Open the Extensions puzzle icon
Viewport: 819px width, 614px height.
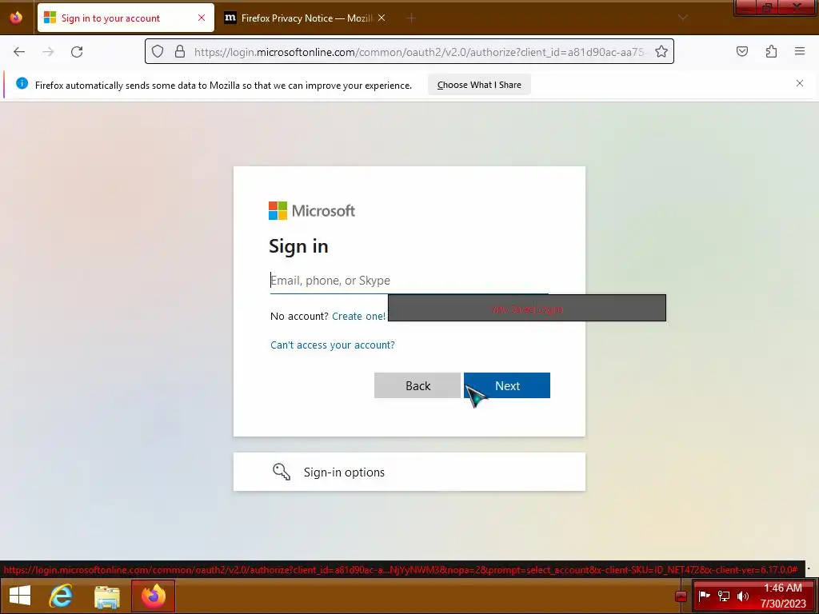click(772, 51)
